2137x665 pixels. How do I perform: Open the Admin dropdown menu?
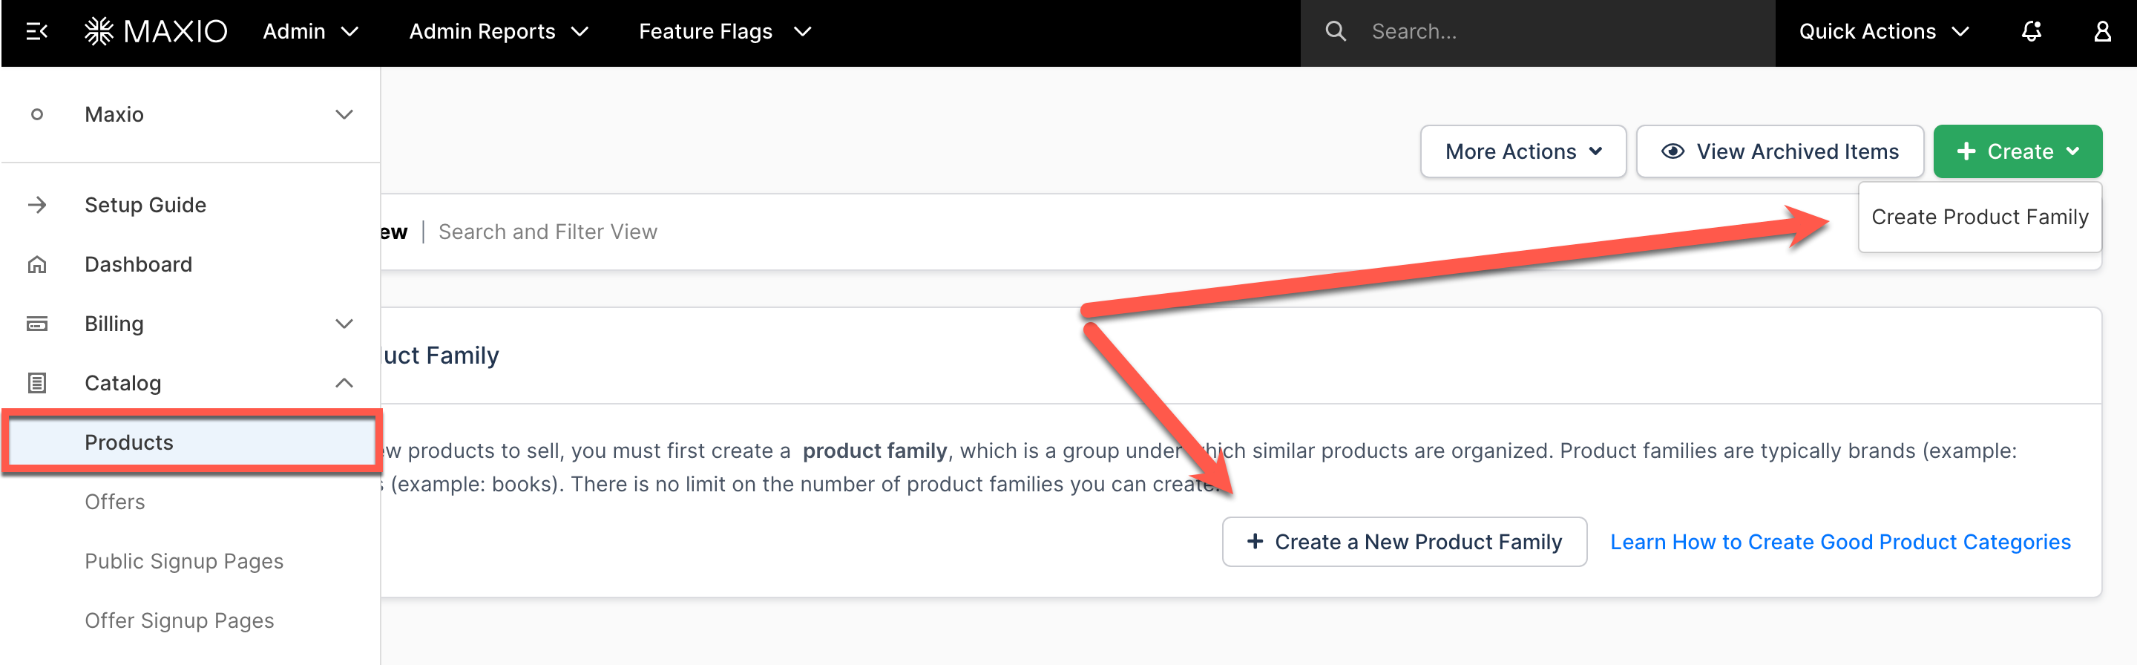[310, 32]
